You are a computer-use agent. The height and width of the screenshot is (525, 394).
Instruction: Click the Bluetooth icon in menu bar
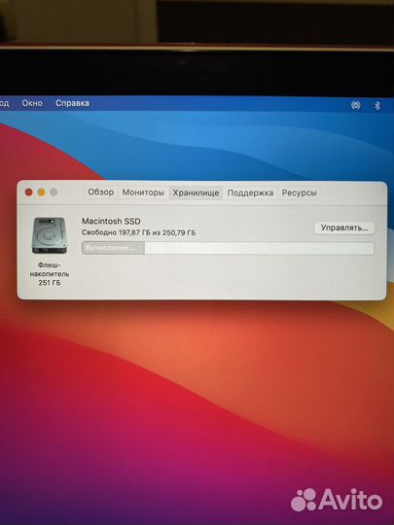[x=377, y=106]
